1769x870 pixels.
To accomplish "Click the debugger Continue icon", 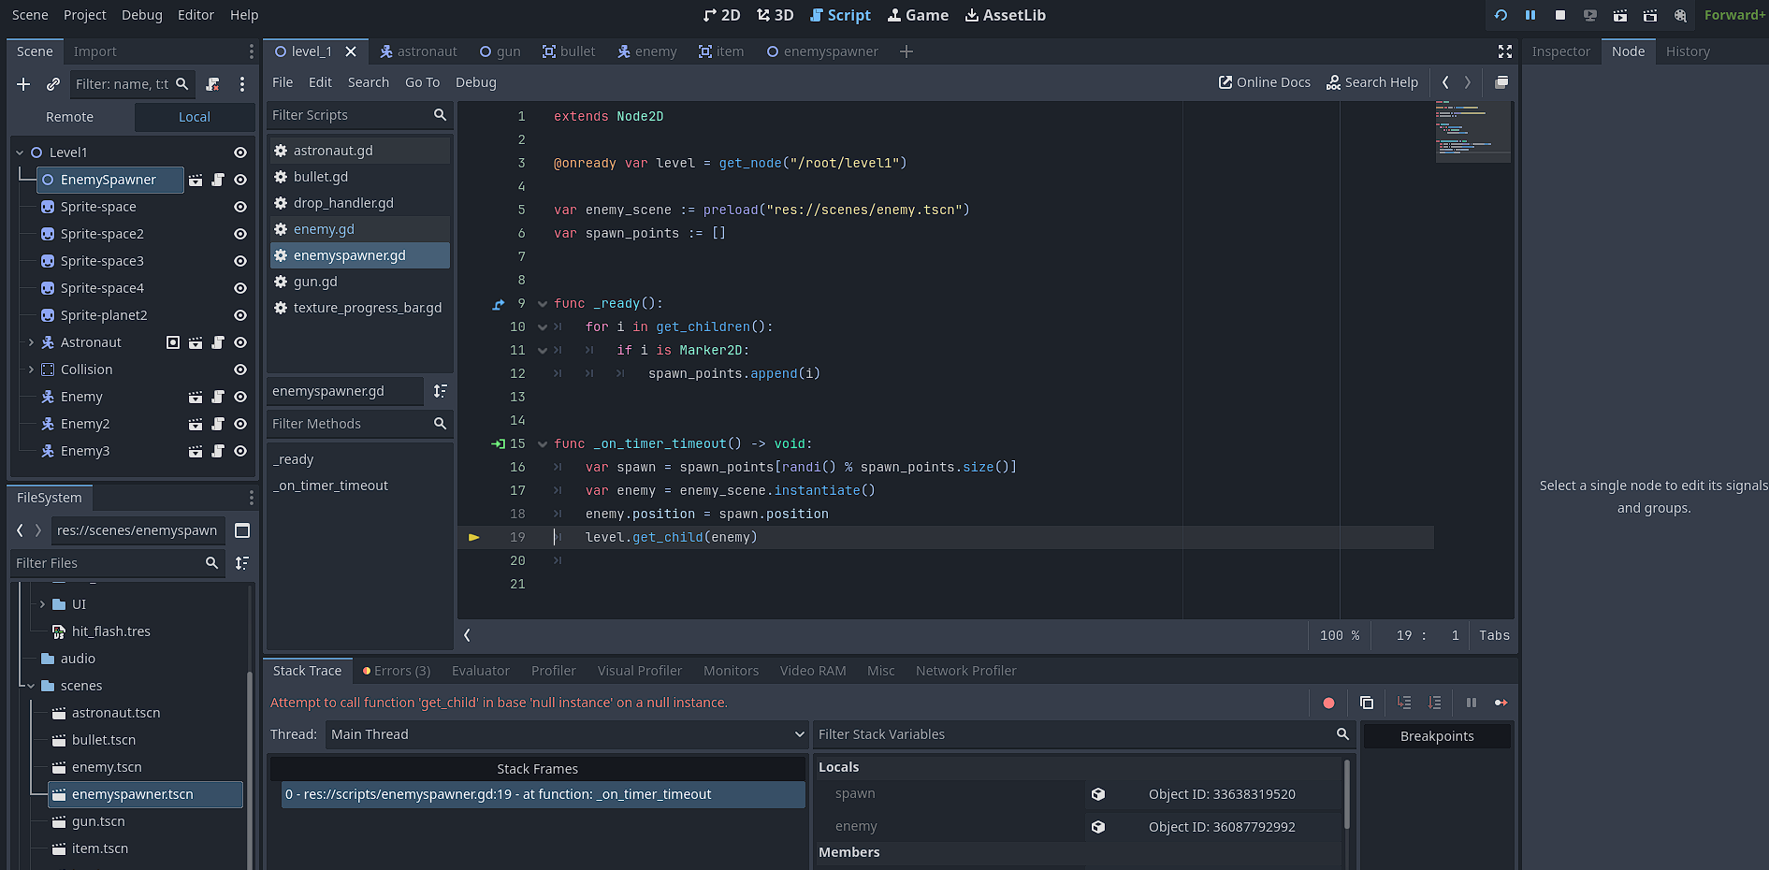I will (1501, 703).
